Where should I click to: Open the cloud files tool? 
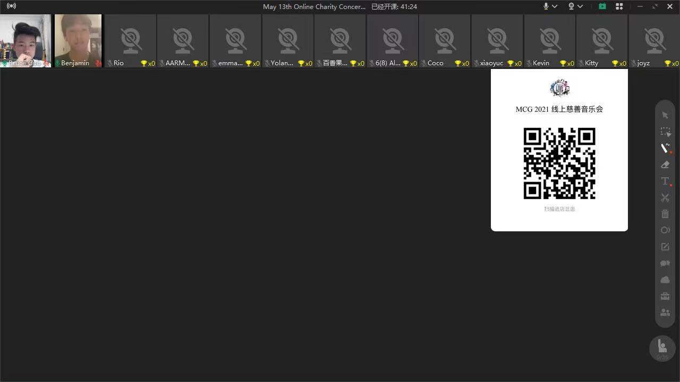tap(665, 280)
